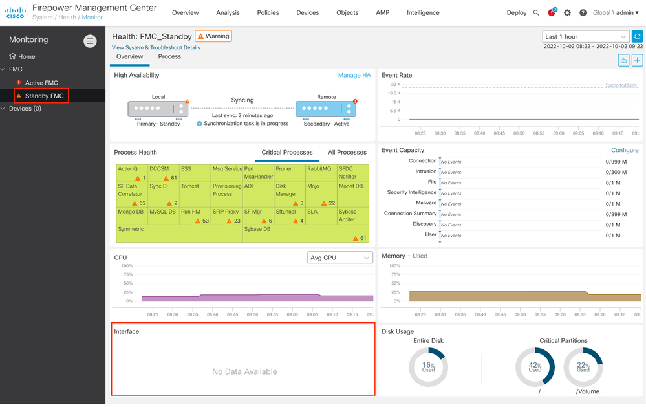
Task: Click the Tomcat process tile
Action: click(x=195, y=194)
